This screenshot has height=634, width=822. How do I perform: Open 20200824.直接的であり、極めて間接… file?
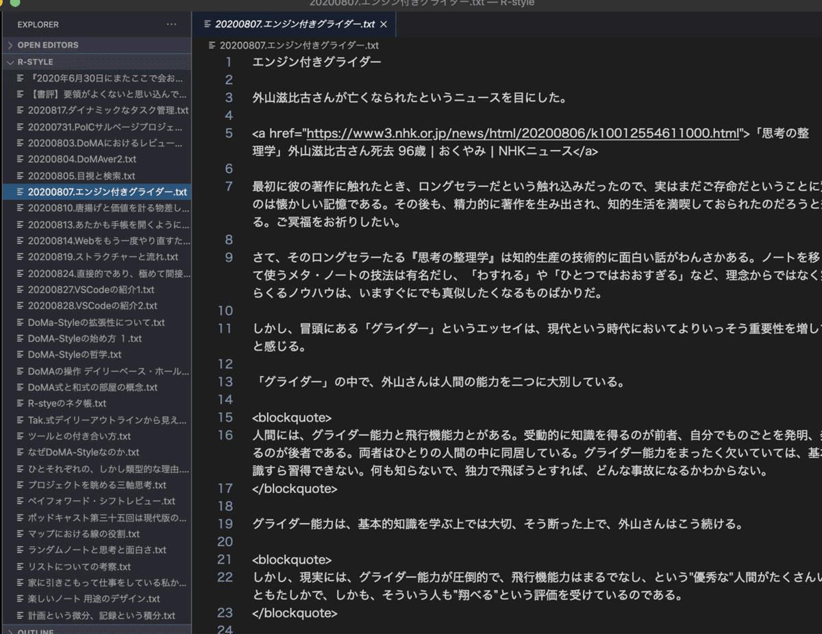[x=97, y=273]
